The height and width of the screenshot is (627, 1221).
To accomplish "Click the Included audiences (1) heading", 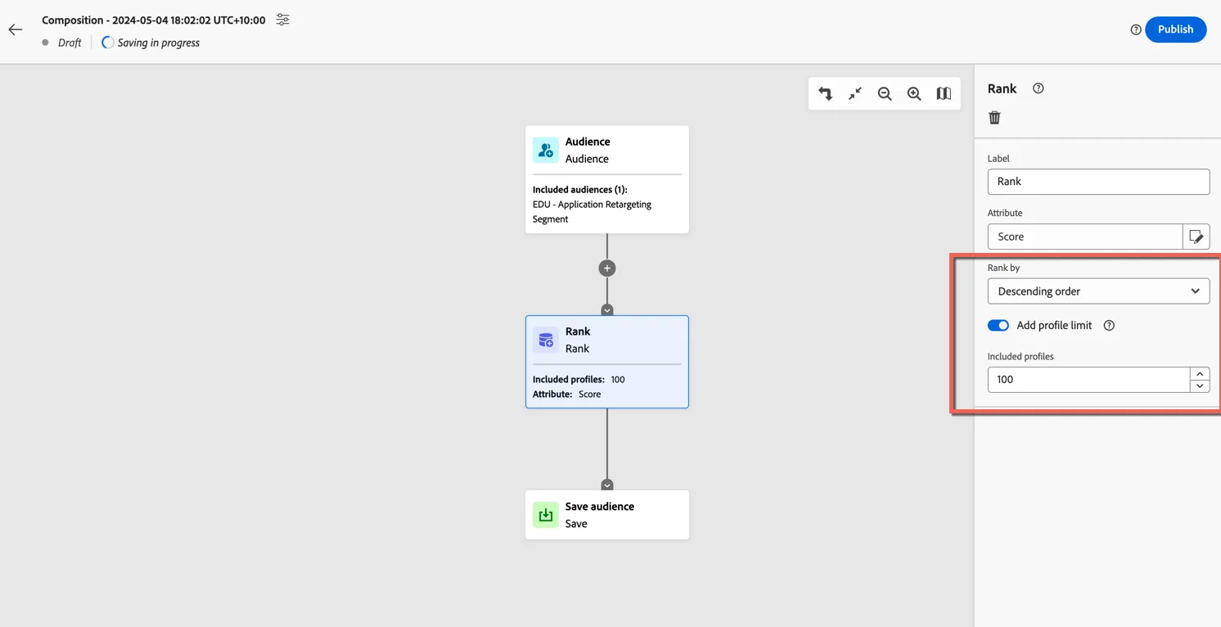I will (x=580, y=190).
